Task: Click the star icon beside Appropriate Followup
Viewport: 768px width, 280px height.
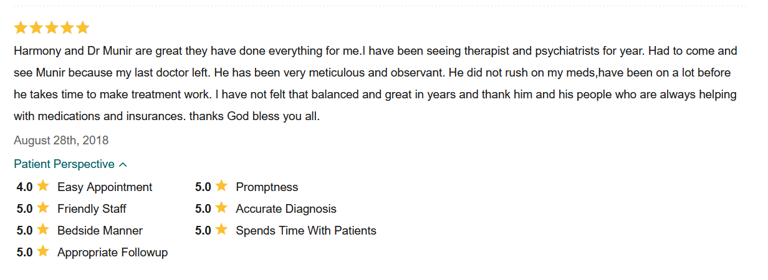Action: click(43, 251)
